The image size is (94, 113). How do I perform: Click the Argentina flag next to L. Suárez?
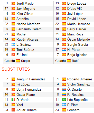(13, 44)
